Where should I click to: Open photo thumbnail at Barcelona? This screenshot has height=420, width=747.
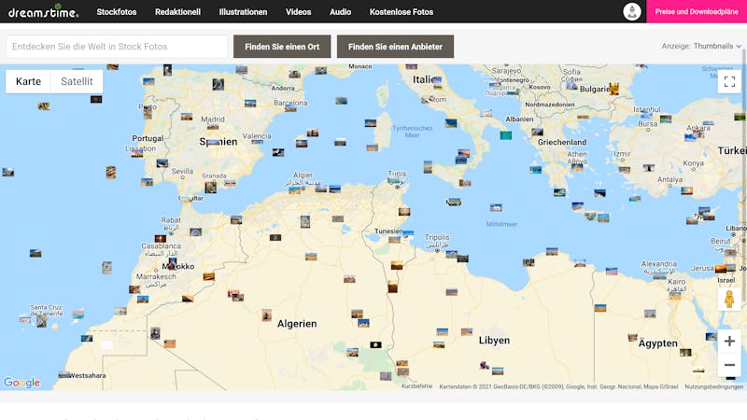click(x=290, y=108)
